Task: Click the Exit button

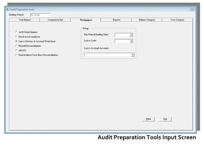Action: click(165, 119)
